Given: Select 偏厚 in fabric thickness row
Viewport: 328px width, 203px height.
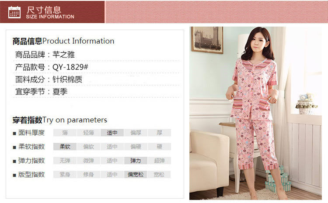Looking at the screenshot, I should (136, 133).
